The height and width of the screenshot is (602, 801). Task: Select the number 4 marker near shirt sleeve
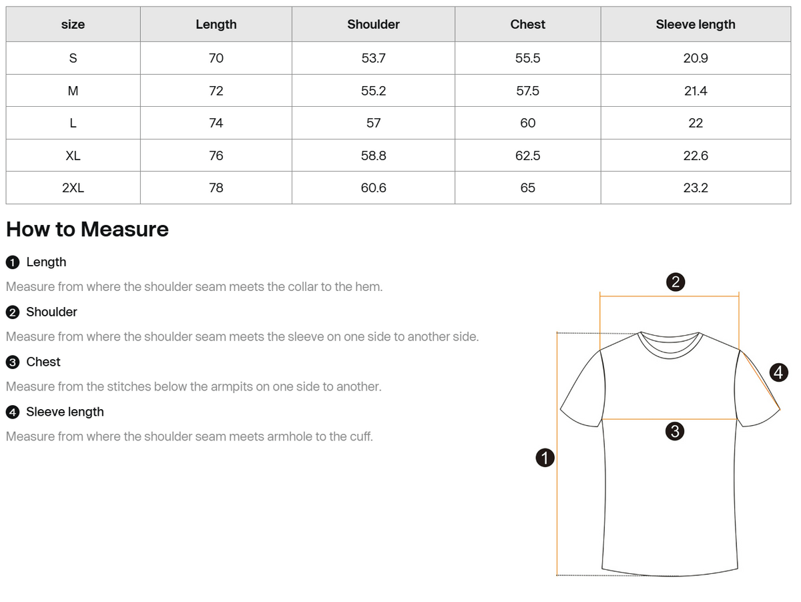pyautogui.click(x=778, y=372)
